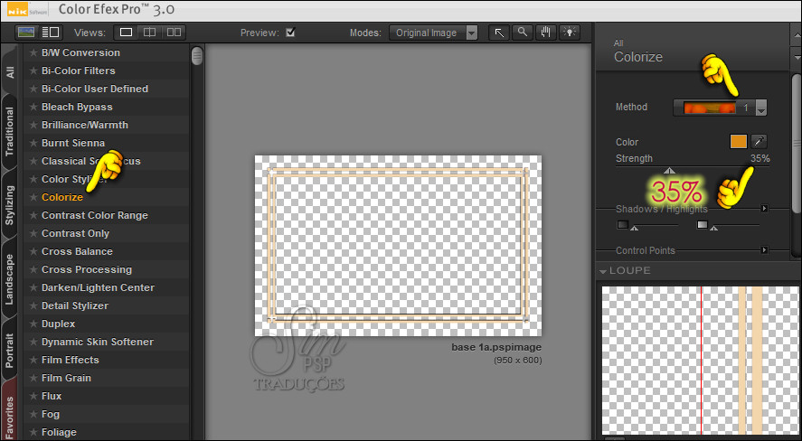Select the Film Effects filter

[x=70, y=360]
